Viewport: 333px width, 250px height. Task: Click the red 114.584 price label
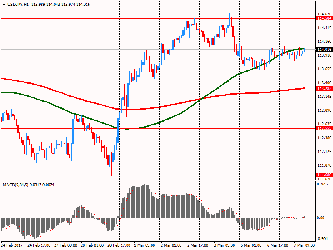point(324,19)
